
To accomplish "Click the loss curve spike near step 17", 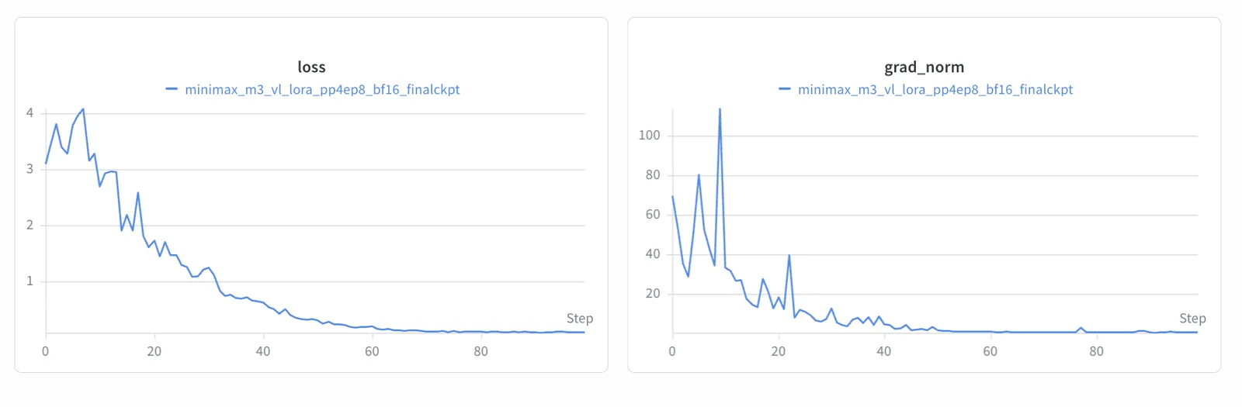I will point(138,193).
